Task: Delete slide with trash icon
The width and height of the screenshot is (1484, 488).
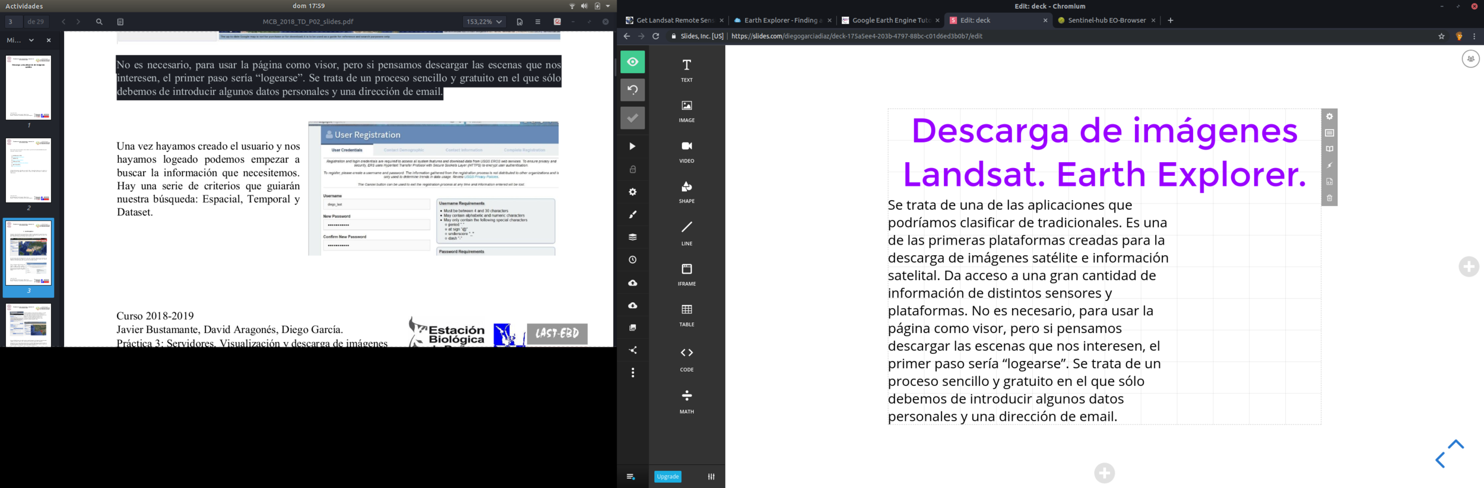Action: [1330, 198]
